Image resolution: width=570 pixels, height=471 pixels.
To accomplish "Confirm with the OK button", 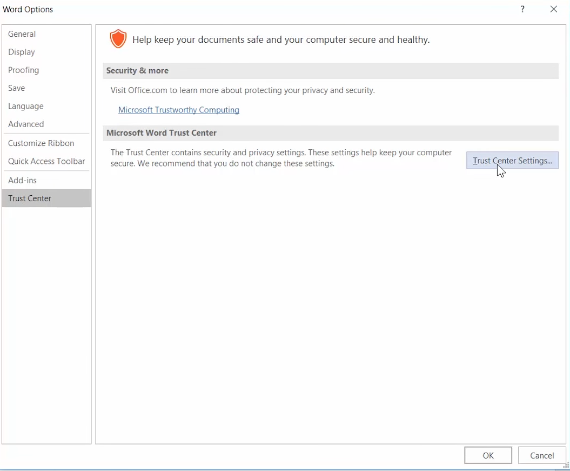I will pyautogui.click(x=488, y=455).
